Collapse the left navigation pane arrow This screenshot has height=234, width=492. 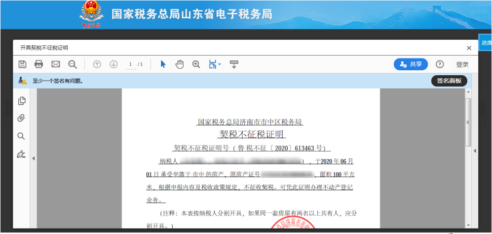[33, 159]
